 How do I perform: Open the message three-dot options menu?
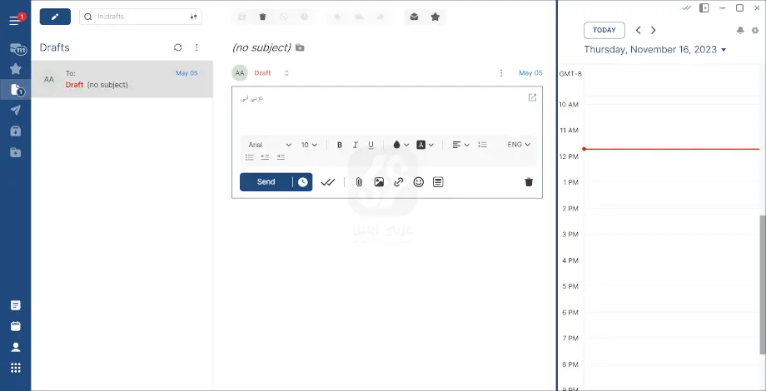501,73
